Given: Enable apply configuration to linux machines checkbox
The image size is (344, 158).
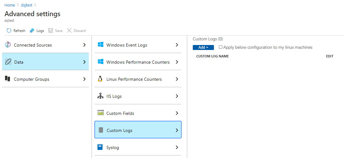Looking at the screenshot, I should [221, 47].
